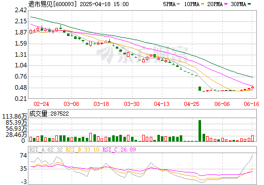The height and width of the screenshot is (185, 264).
Task: Click the 1.04 price axis value
Action: tap(21, 65)
